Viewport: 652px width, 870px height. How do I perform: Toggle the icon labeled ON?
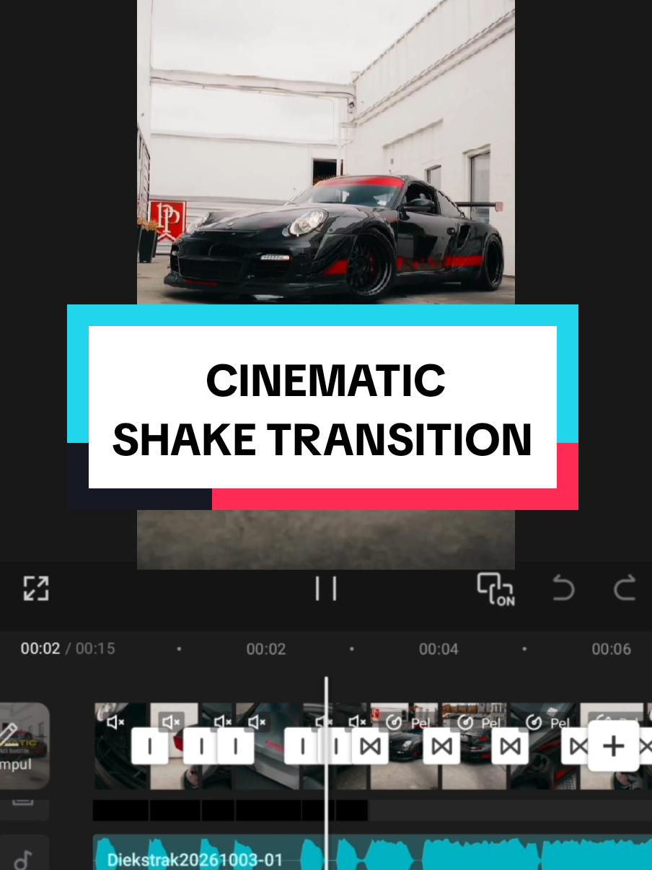pos(496,589)
